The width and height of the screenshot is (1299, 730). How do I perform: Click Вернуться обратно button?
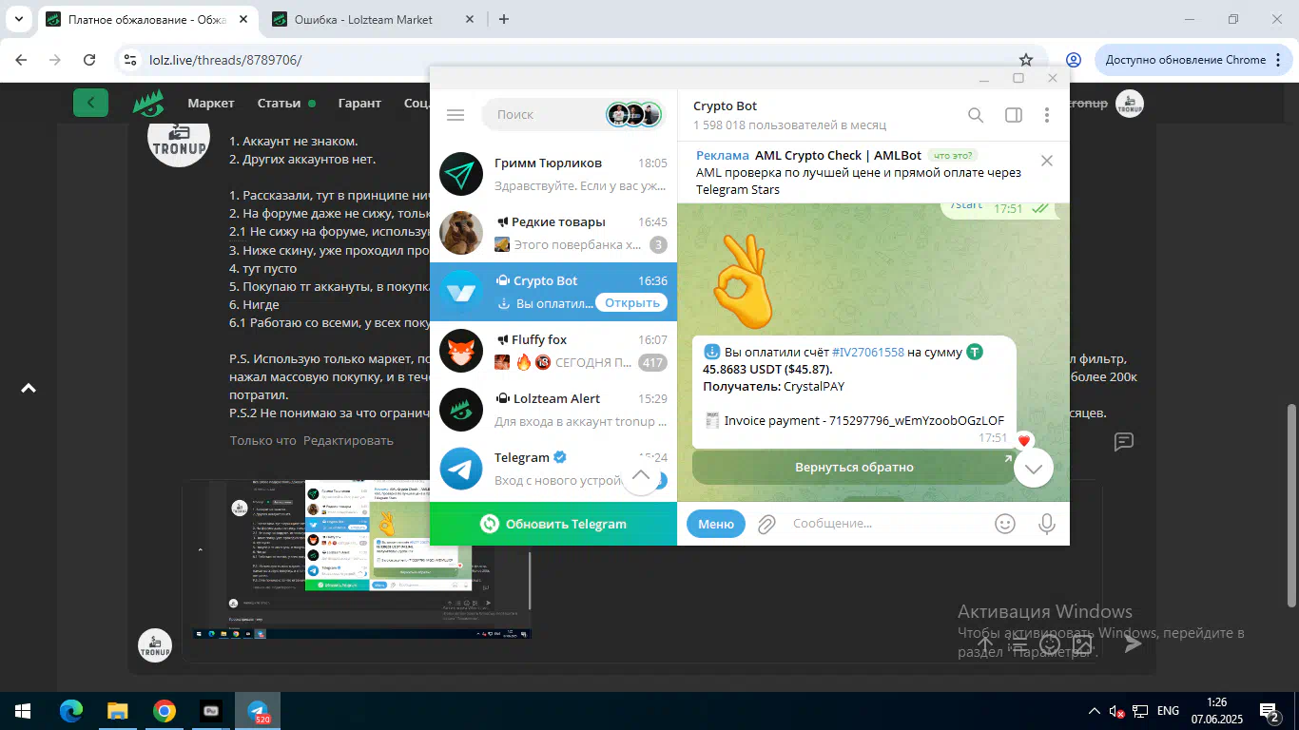(854, 468)
